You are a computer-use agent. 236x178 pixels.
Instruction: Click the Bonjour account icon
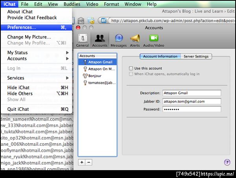pos(85,76)
